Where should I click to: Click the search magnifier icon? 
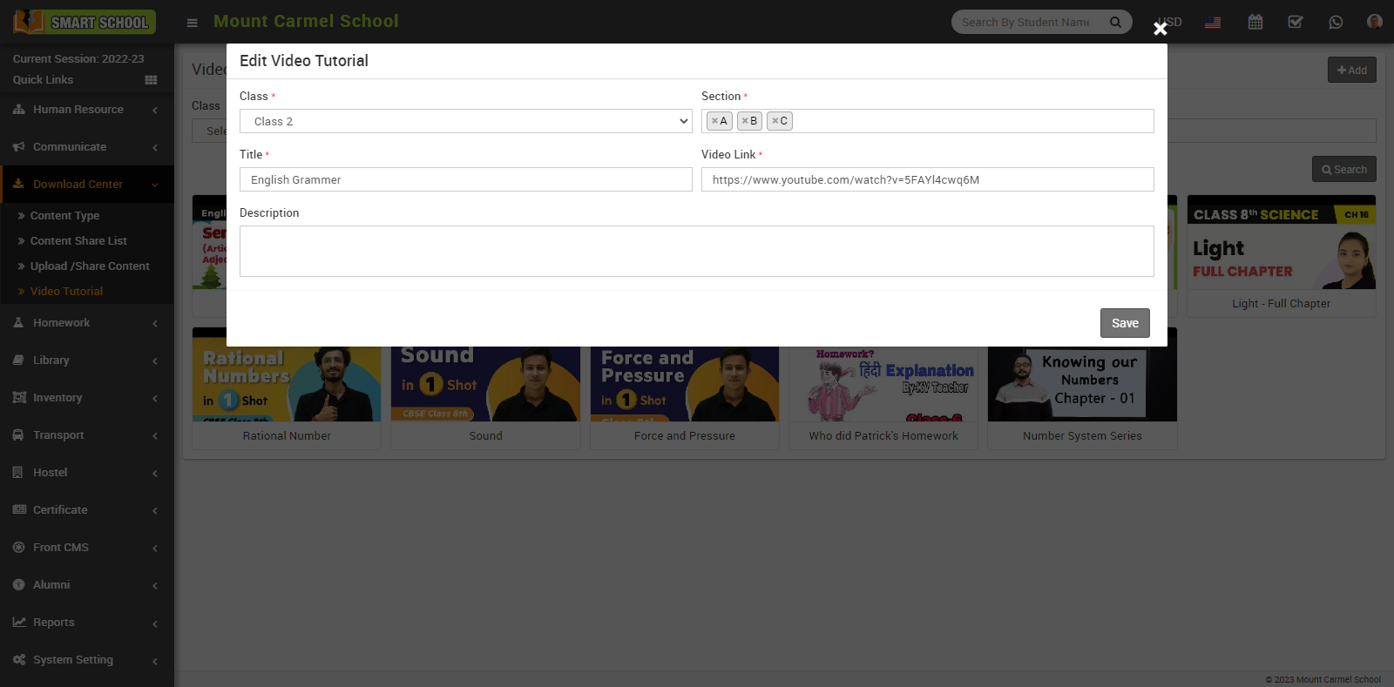point(1115,22)
